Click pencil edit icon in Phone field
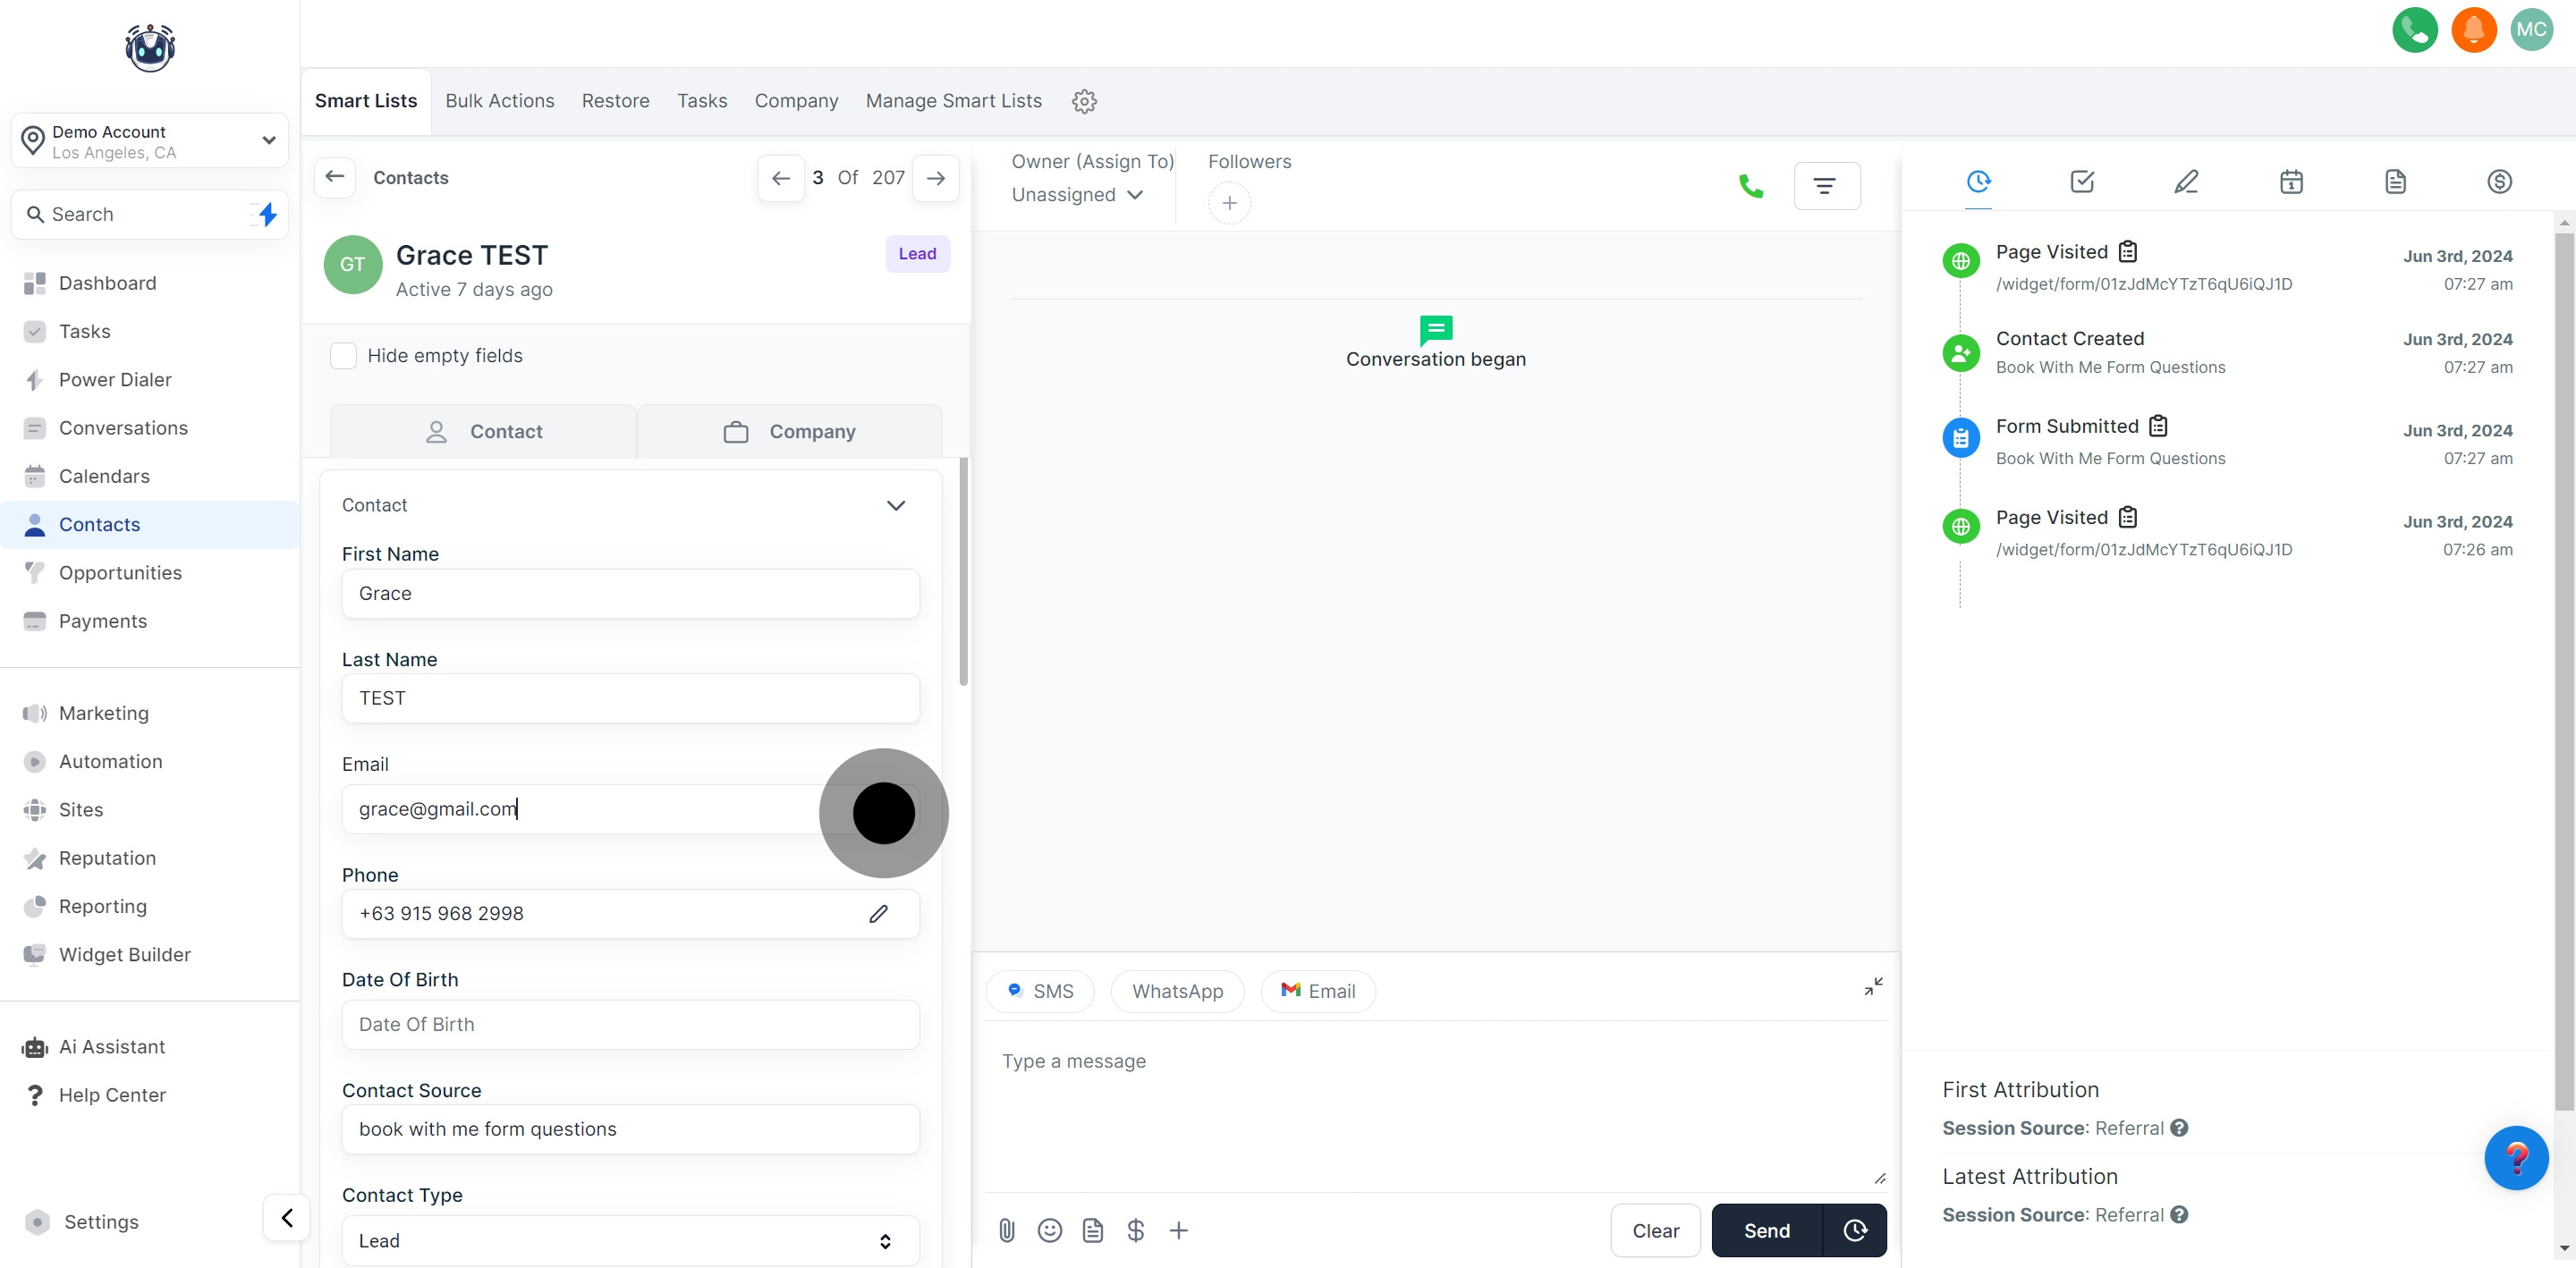Image resolution: width=2576 pixels, height=1268 pixels. tap(878, 914)
